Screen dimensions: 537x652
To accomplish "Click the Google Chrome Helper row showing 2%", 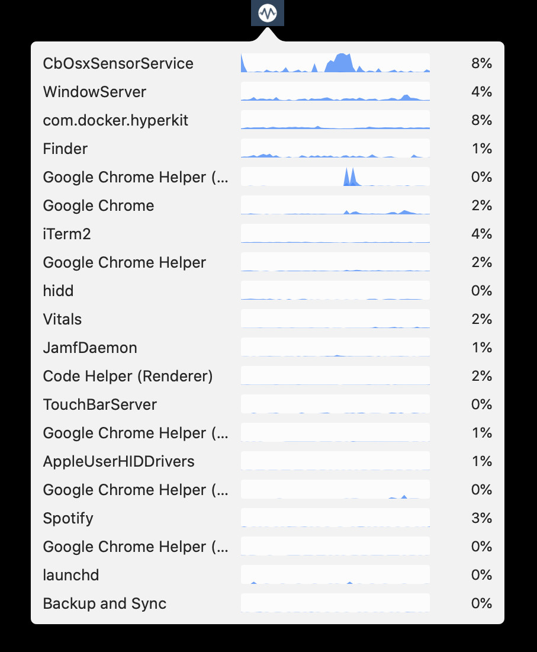I will pos(267,262).
